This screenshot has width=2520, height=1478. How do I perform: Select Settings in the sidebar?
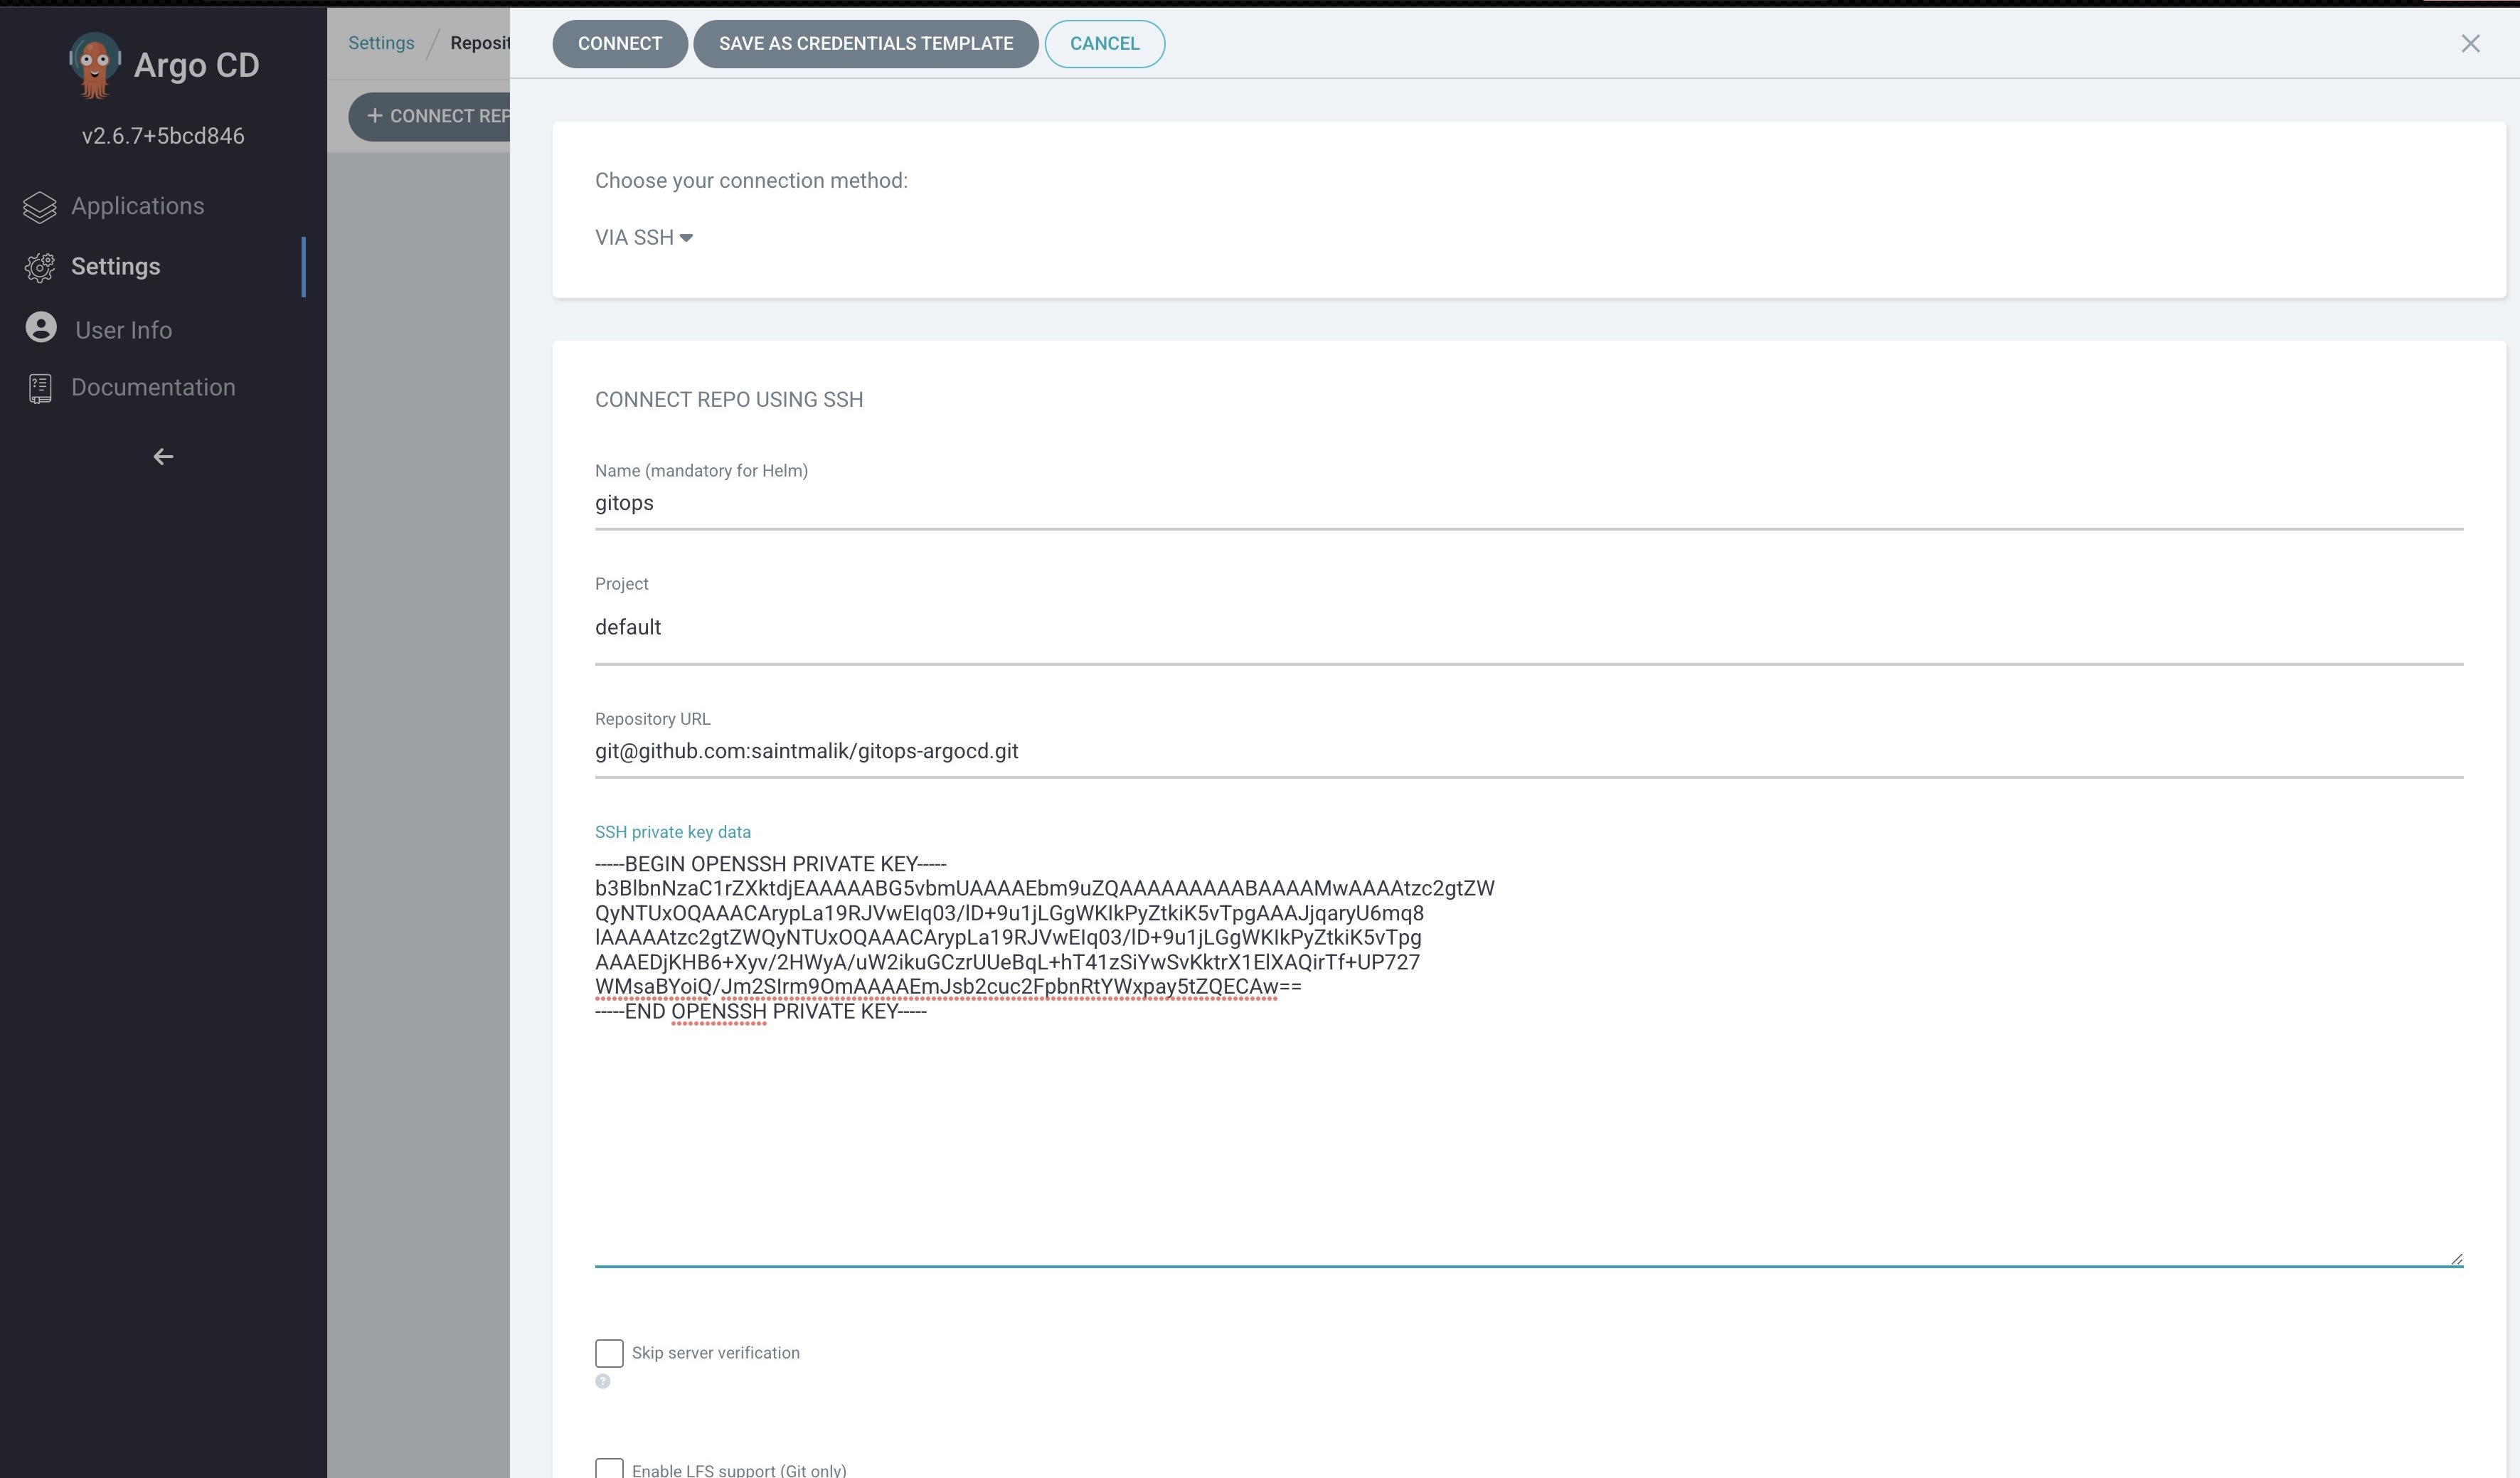click(x=115, y=267)
